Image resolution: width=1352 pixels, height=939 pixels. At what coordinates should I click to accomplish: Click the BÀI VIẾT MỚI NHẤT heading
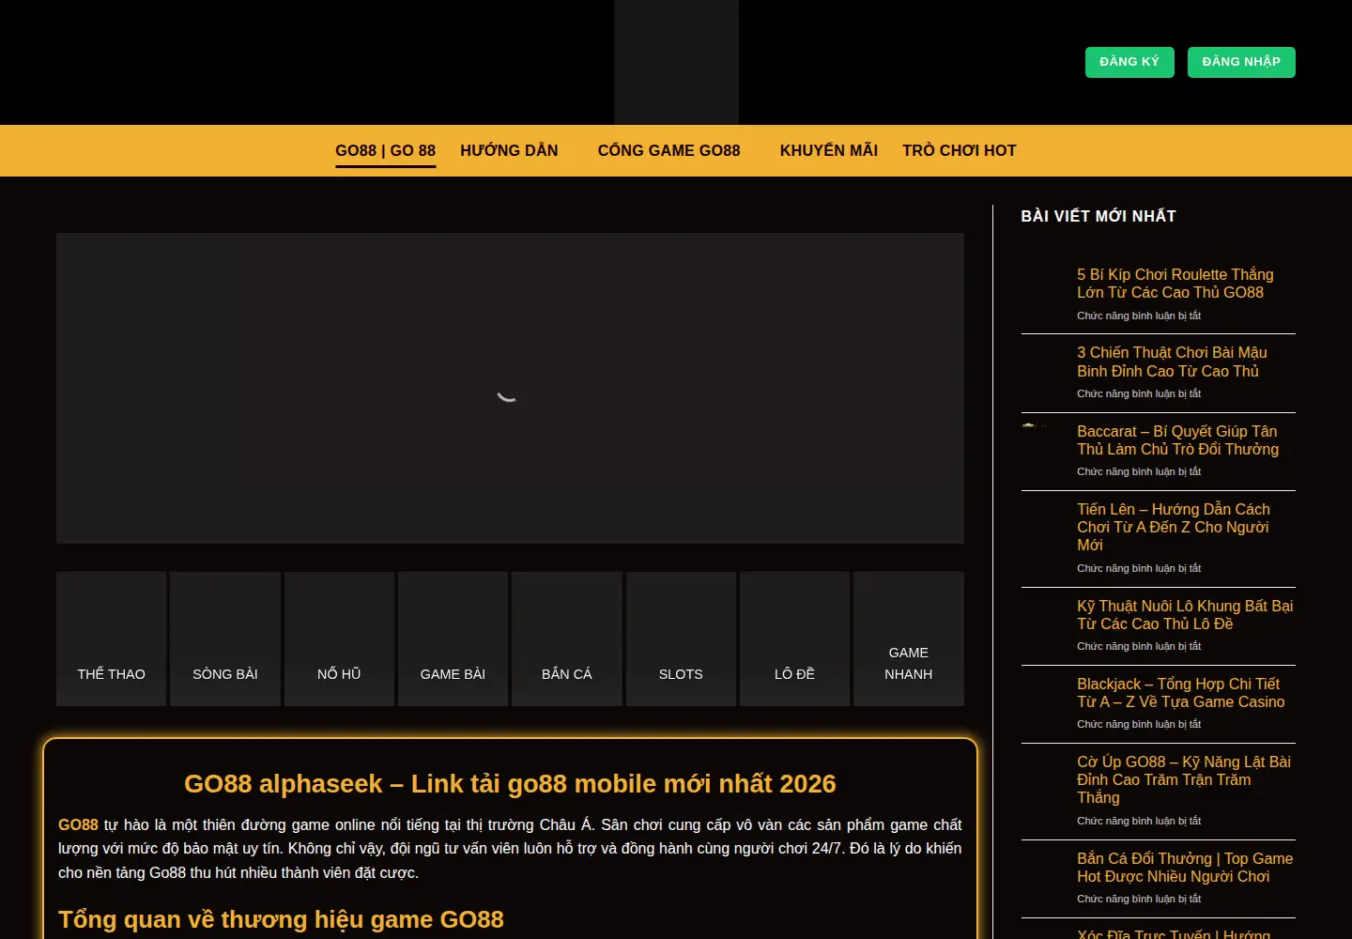[1098, 216]
